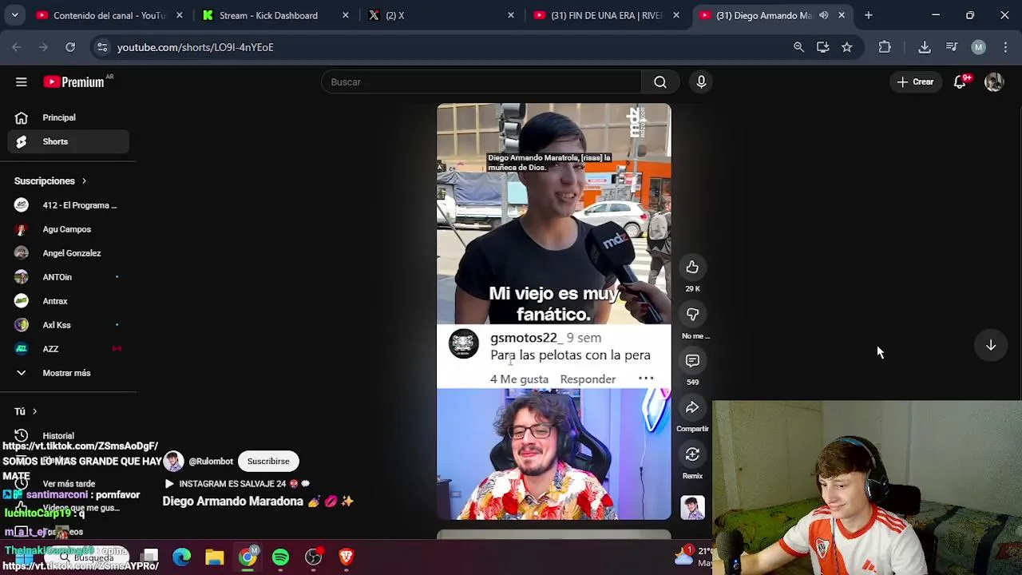Open OBS Studio from taskbar

pyautogui.click(x=313, y=557)
